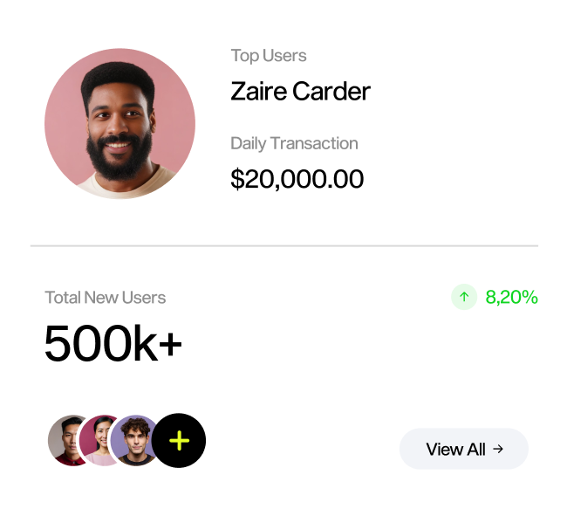Select the first small avatar with red shirt
567x516 pixels.
point(65,440)
